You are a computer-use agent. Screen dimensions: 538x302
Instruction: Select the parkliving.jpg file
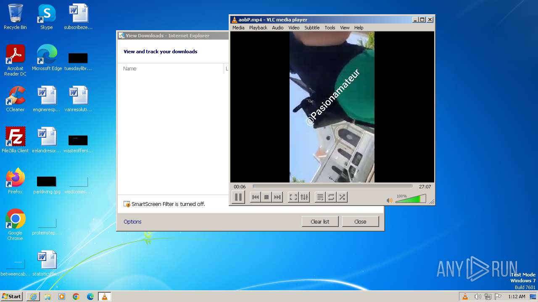pyautogui.click(x=47, y=185)
